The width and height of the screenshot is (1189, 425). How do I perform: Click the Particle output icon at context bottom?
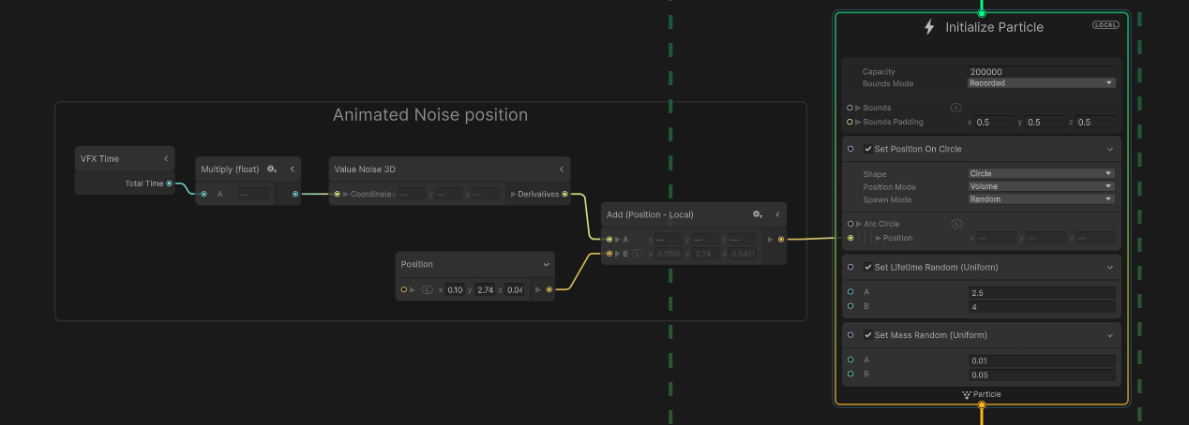click(x=967, y=395)
